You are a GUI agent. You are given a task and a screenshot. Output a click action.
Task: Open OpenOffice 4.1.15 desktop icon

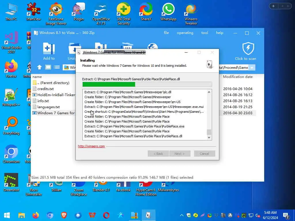101,14
